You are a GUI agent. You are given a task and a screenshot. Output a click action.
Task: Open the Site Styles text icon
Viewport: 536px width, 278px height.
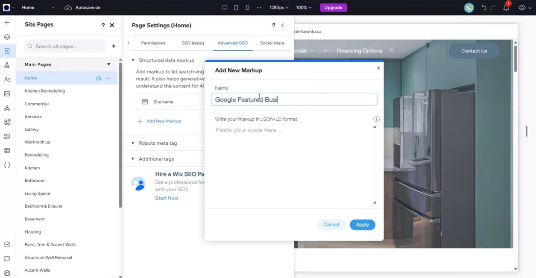7,79
